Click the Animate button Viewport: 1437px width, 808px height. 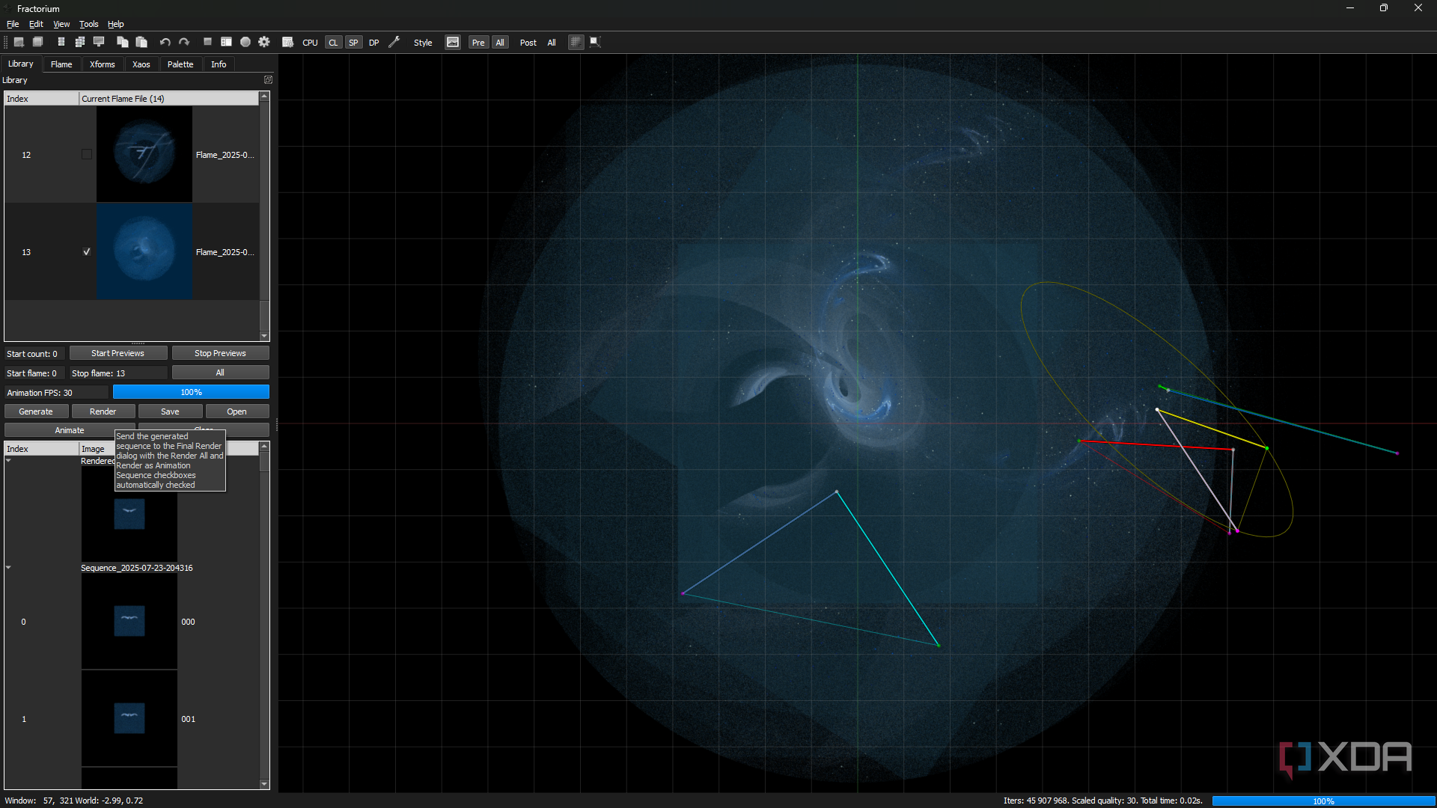(70, 430)
